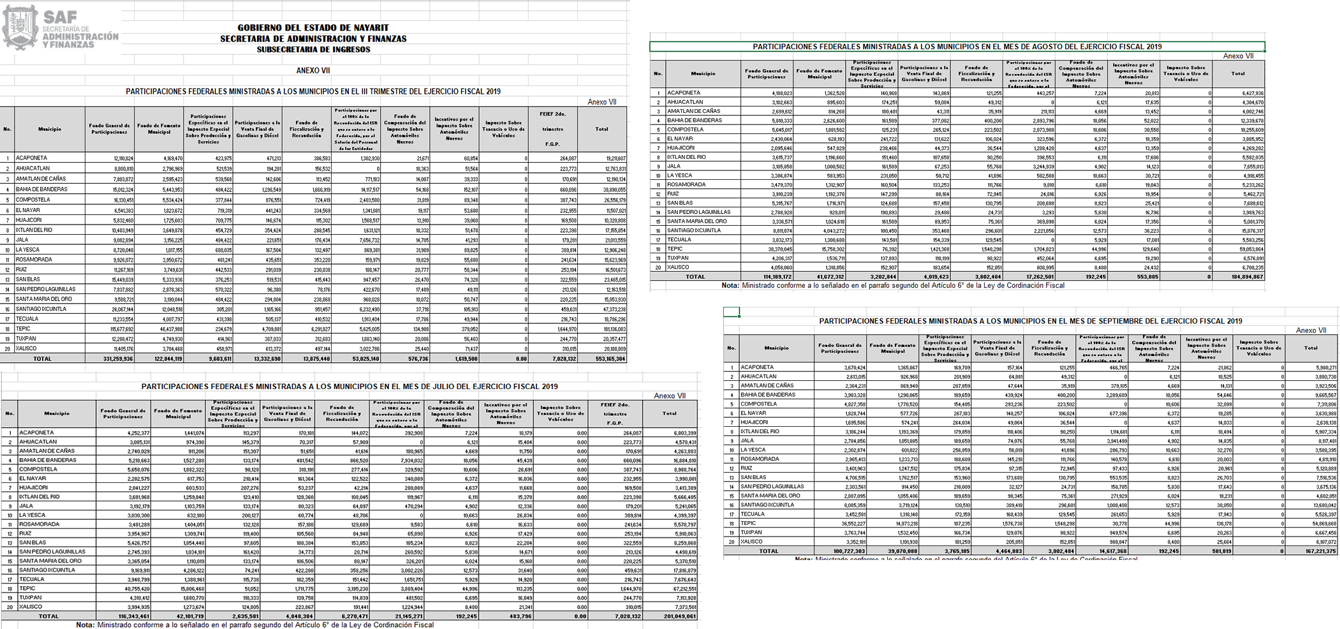Click the 'TOTAL' row label in the Agosto table
The width and height of the screenshot is (1340, 629).
click(695, 277)
